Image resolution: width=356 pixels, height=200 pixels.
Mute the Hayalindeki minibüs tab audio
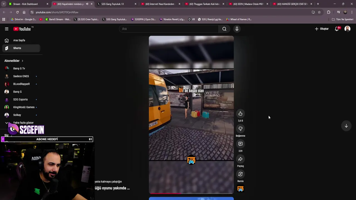87,4
